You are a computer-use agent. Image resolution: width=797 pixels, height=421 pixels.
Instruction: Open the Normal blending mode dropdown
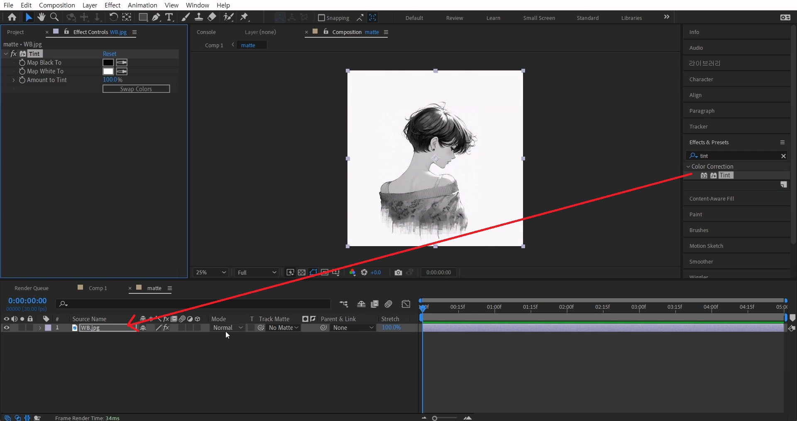(227, 327)
